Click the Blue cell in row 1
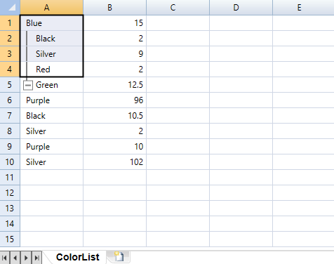 tap(51, 23)
